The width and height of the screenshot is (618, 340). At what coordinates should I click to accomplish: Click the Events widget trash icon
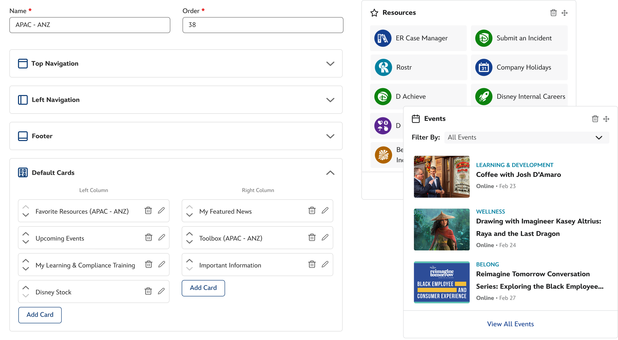(595, 119)
